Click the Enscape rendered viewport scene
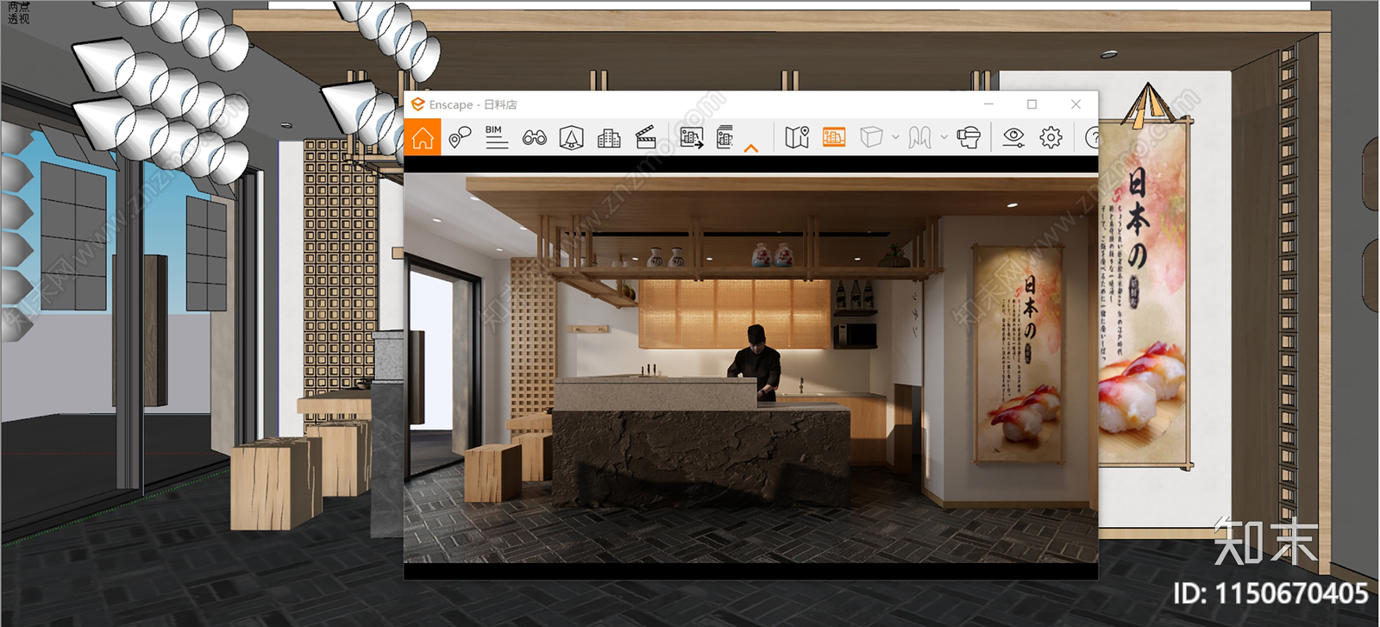Viewport: 1380px width, 627px height. pos(751,368)
